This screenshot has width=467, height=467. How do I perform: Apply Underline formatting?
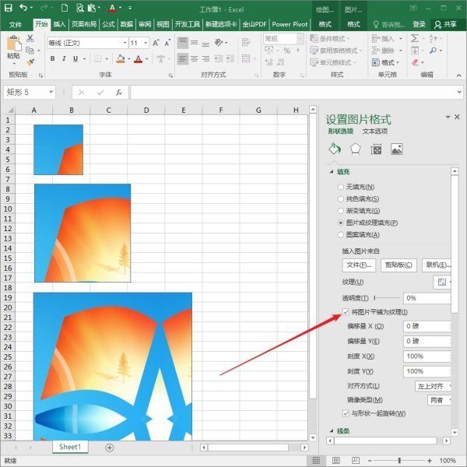click(75, 58)
